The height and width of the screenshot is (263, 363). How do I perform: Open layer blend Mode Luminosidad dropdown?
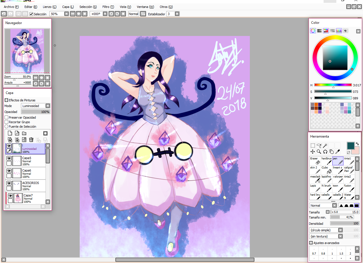(x=48, y=106)
